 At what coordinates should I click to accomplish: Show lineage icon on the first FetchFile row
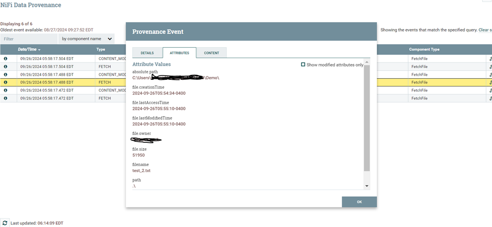click(490, 59)
